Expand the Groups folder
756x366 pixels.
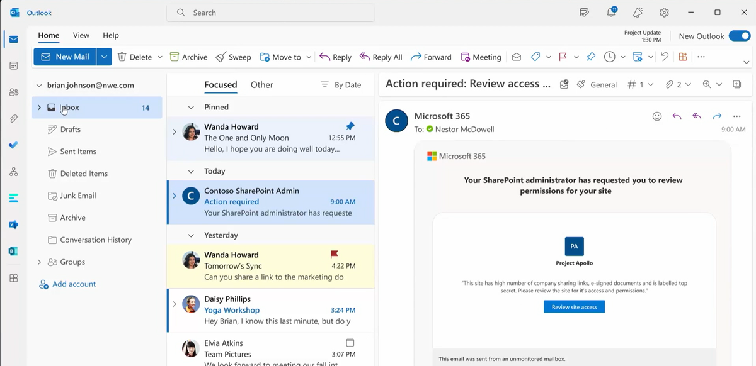coord(39,262)
